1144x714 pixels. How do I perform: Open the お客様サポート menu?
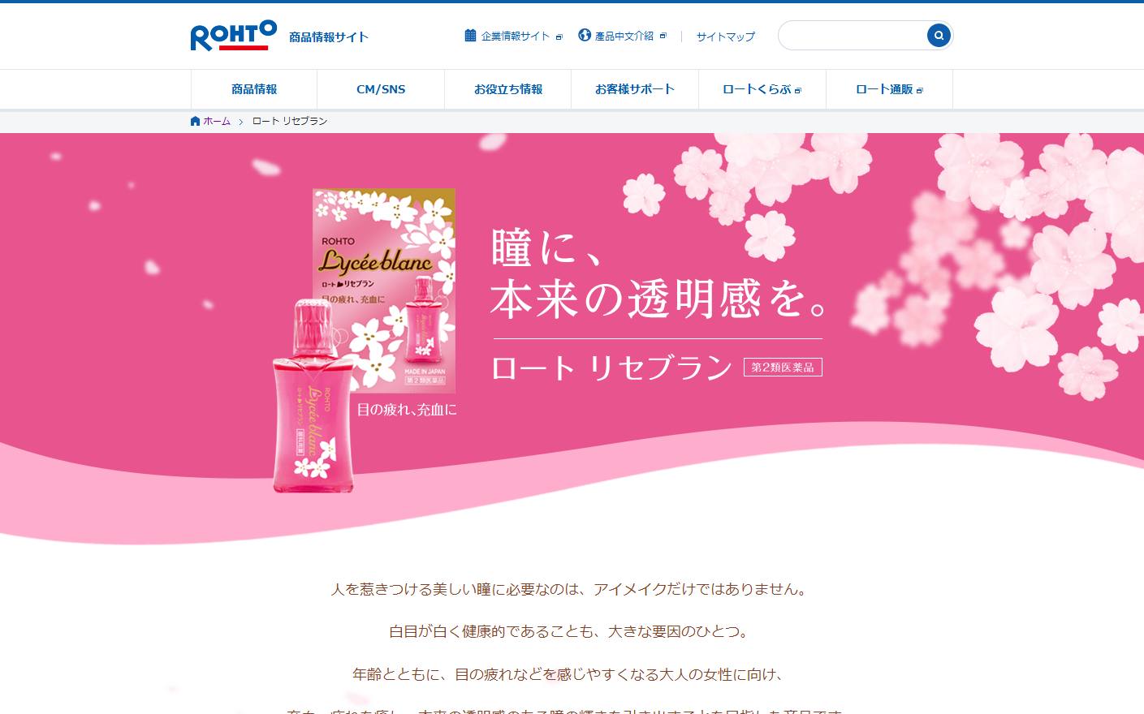635,89
